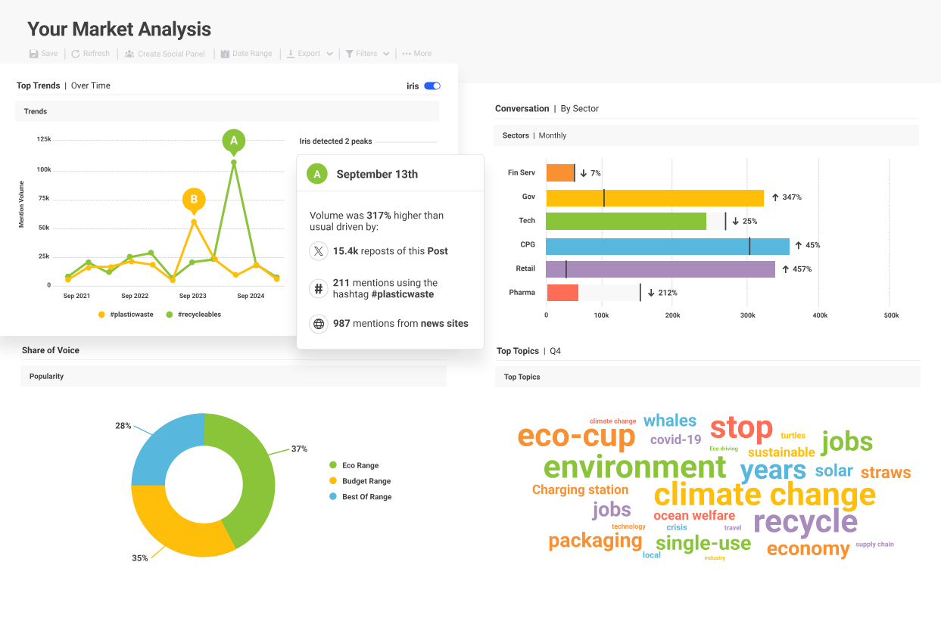Open the More options menu
Screen dimensions: 941x618
tap(416, 54)
